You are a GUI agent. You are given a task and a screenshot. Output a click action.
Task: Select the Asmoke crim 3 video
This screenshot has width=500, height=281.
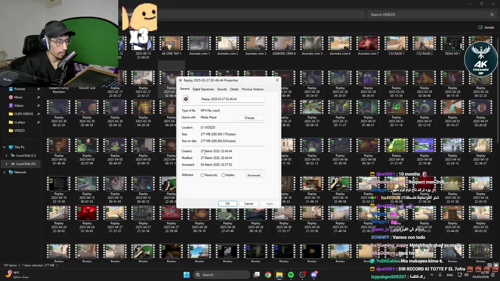pyautogui.click(x=255, y=46)
